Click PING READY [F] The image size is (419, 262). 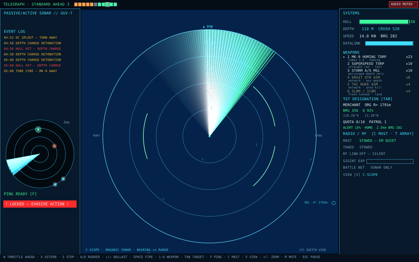point(20,194)
